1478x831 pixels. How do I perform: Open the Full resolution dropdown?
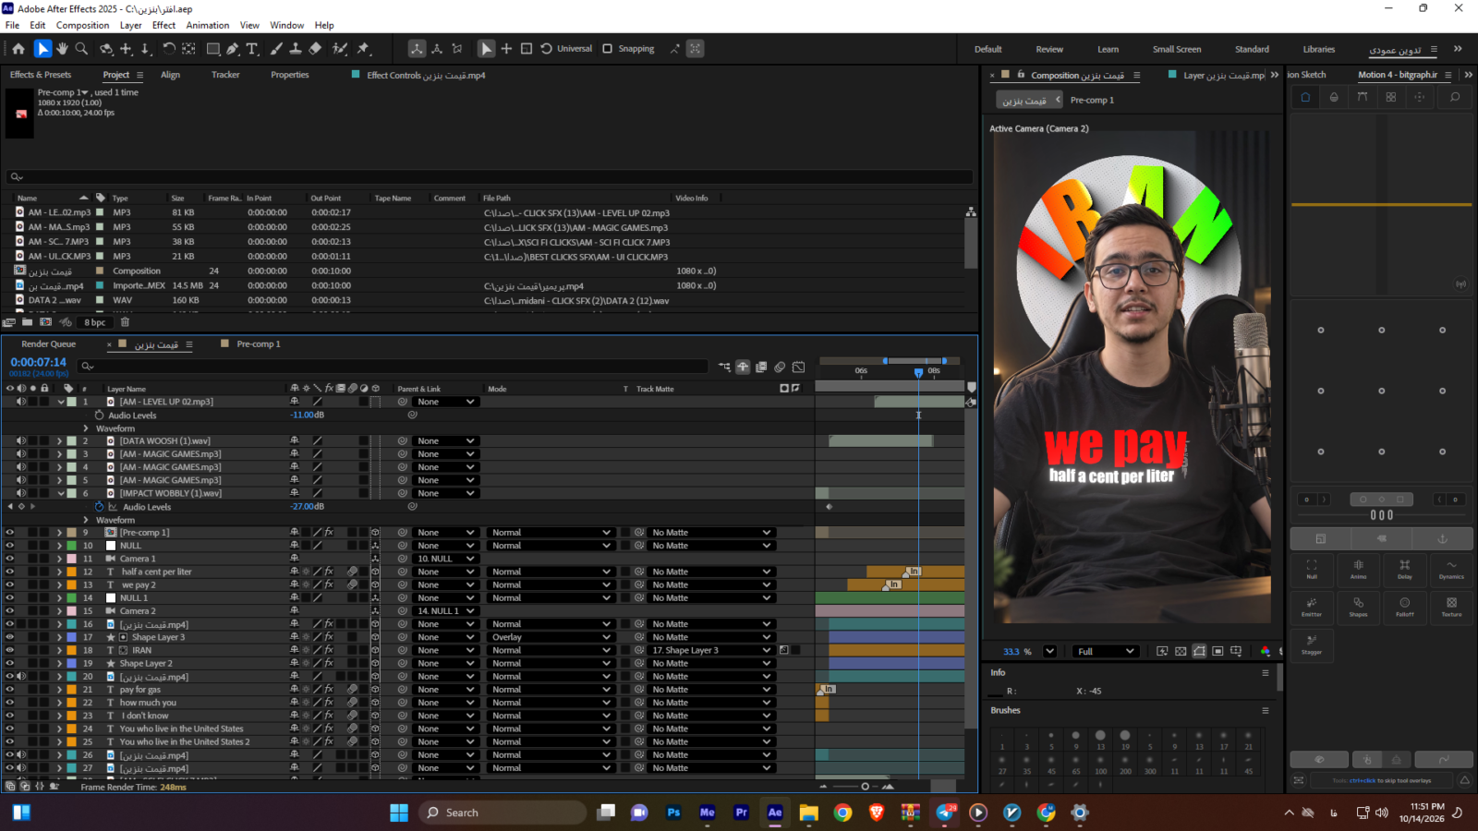tap(1105, 651)
